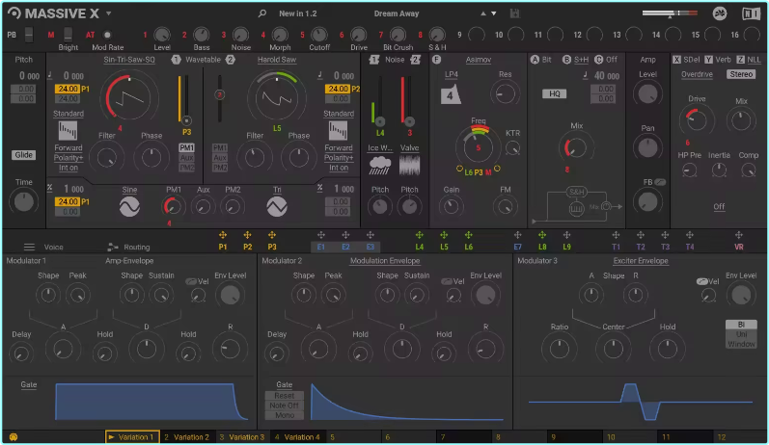Click the Ice W.. noise cloud icon

point(379,166)
